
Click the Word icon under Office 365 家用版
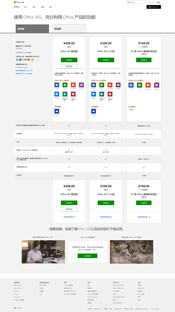57,85
